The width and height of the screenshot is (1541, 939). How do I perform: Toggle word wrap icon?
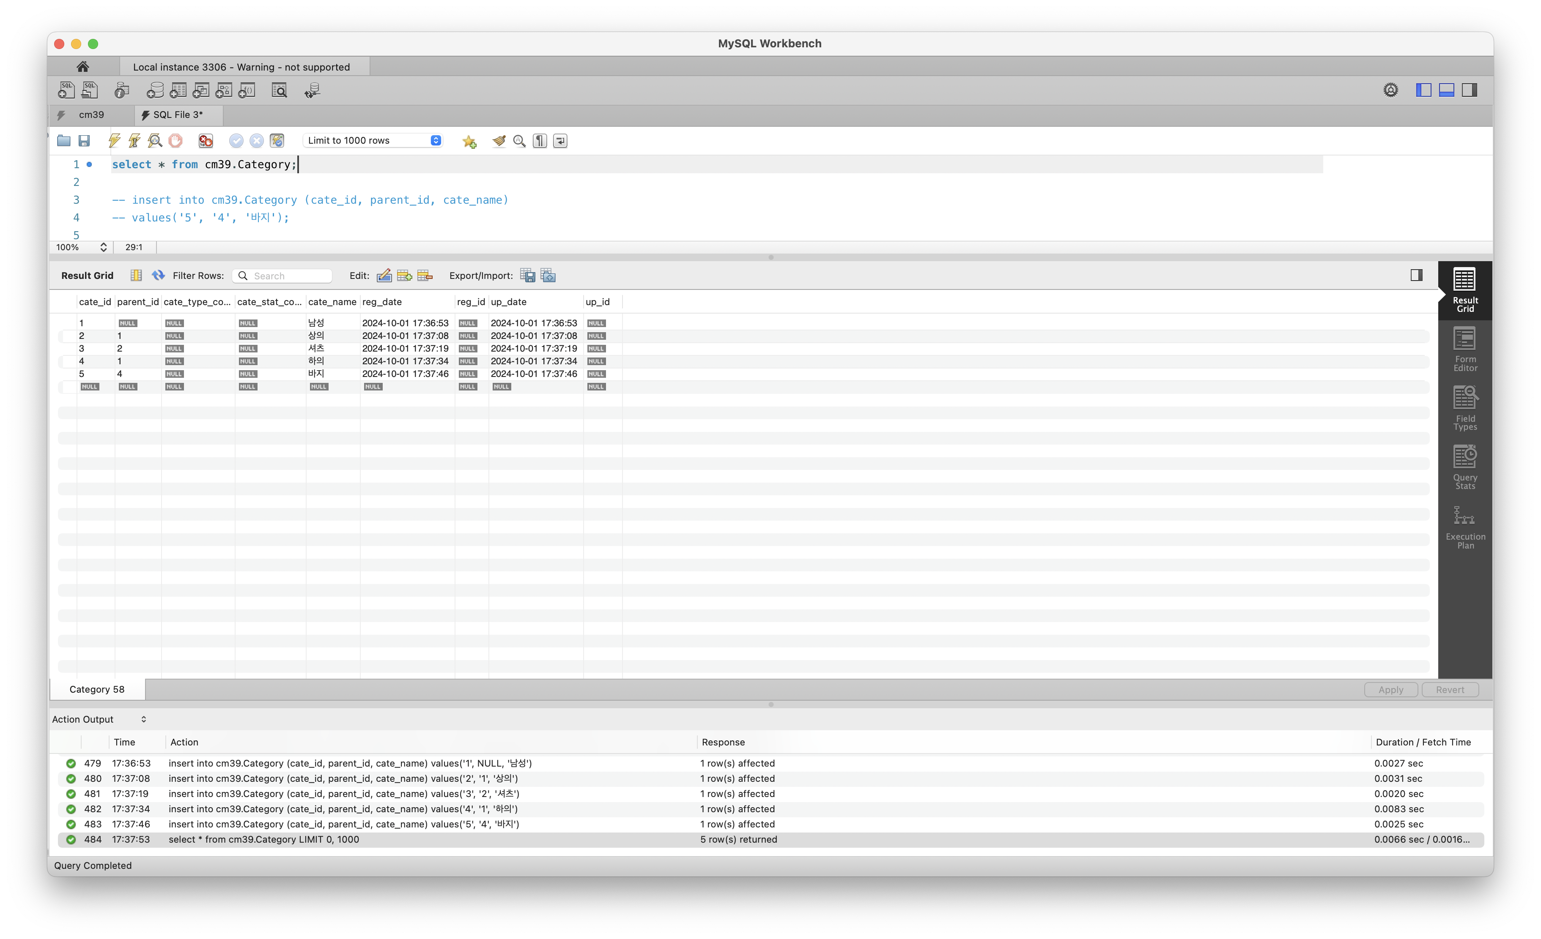(560, 141)
